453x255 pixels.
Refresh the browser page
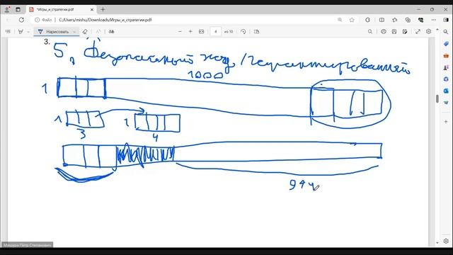coord(21,20)
